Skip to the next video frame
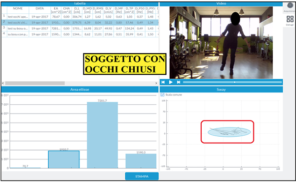Screen dimensions: 296x182 [x=179, y=82]
